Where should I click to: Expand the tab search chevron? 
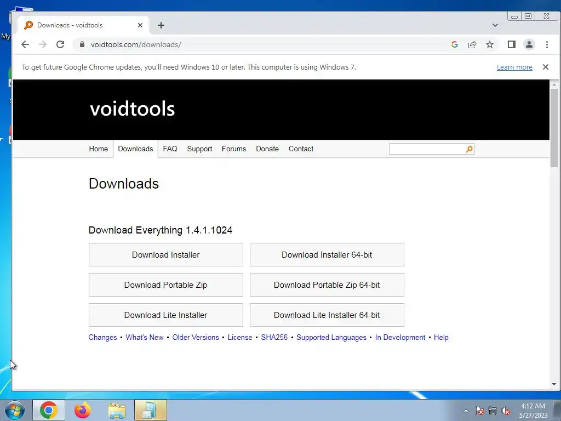point(495,25)
